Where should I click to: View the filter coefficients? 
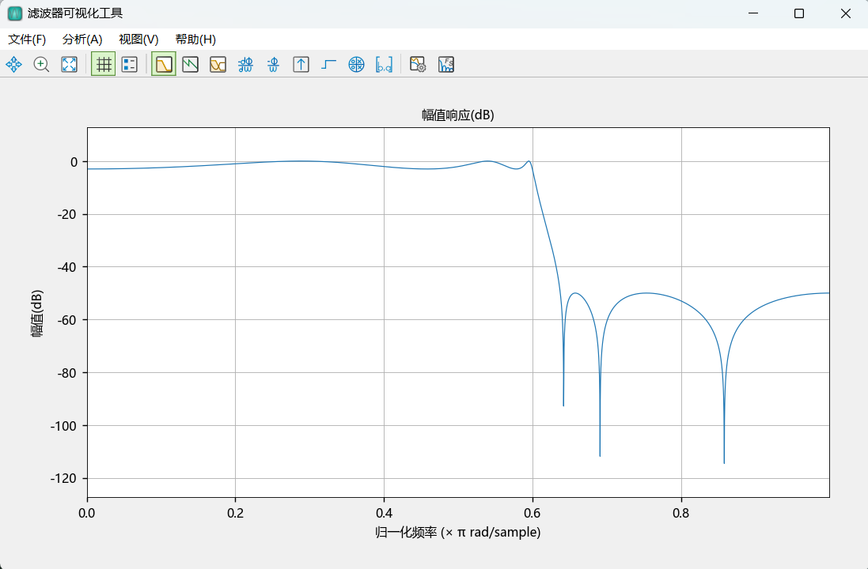point(384,65)
